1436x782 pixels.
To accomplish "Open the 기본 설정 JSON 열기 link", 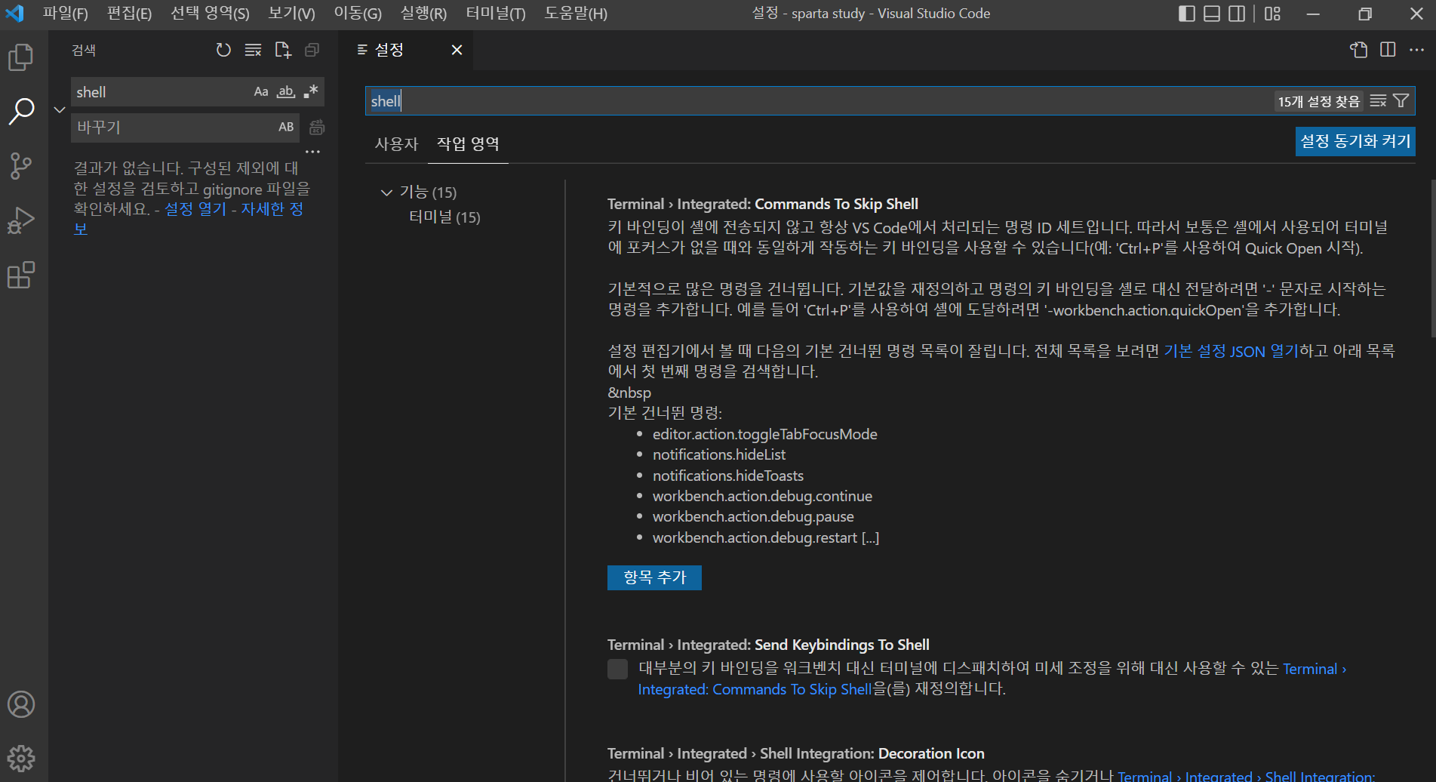I will coord(1231,351).
